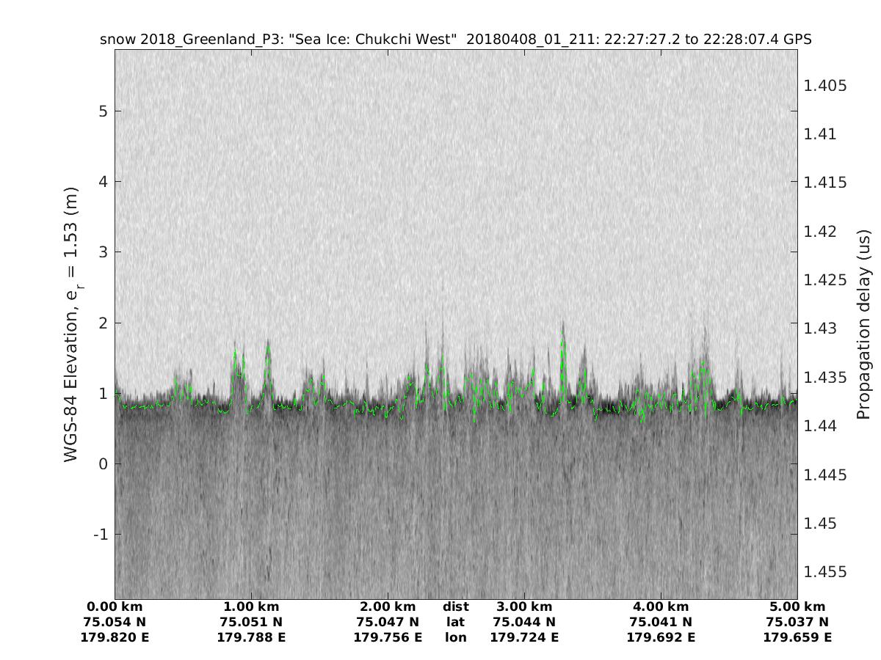Screen dimensions: 881x660
Task: Select the 3 tick on elevation axis
Action: click(104, 252)
